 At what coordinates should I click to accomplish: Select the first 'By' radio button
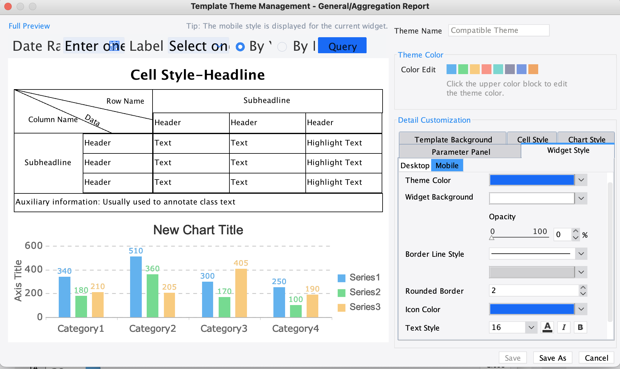tap(240, 47)
